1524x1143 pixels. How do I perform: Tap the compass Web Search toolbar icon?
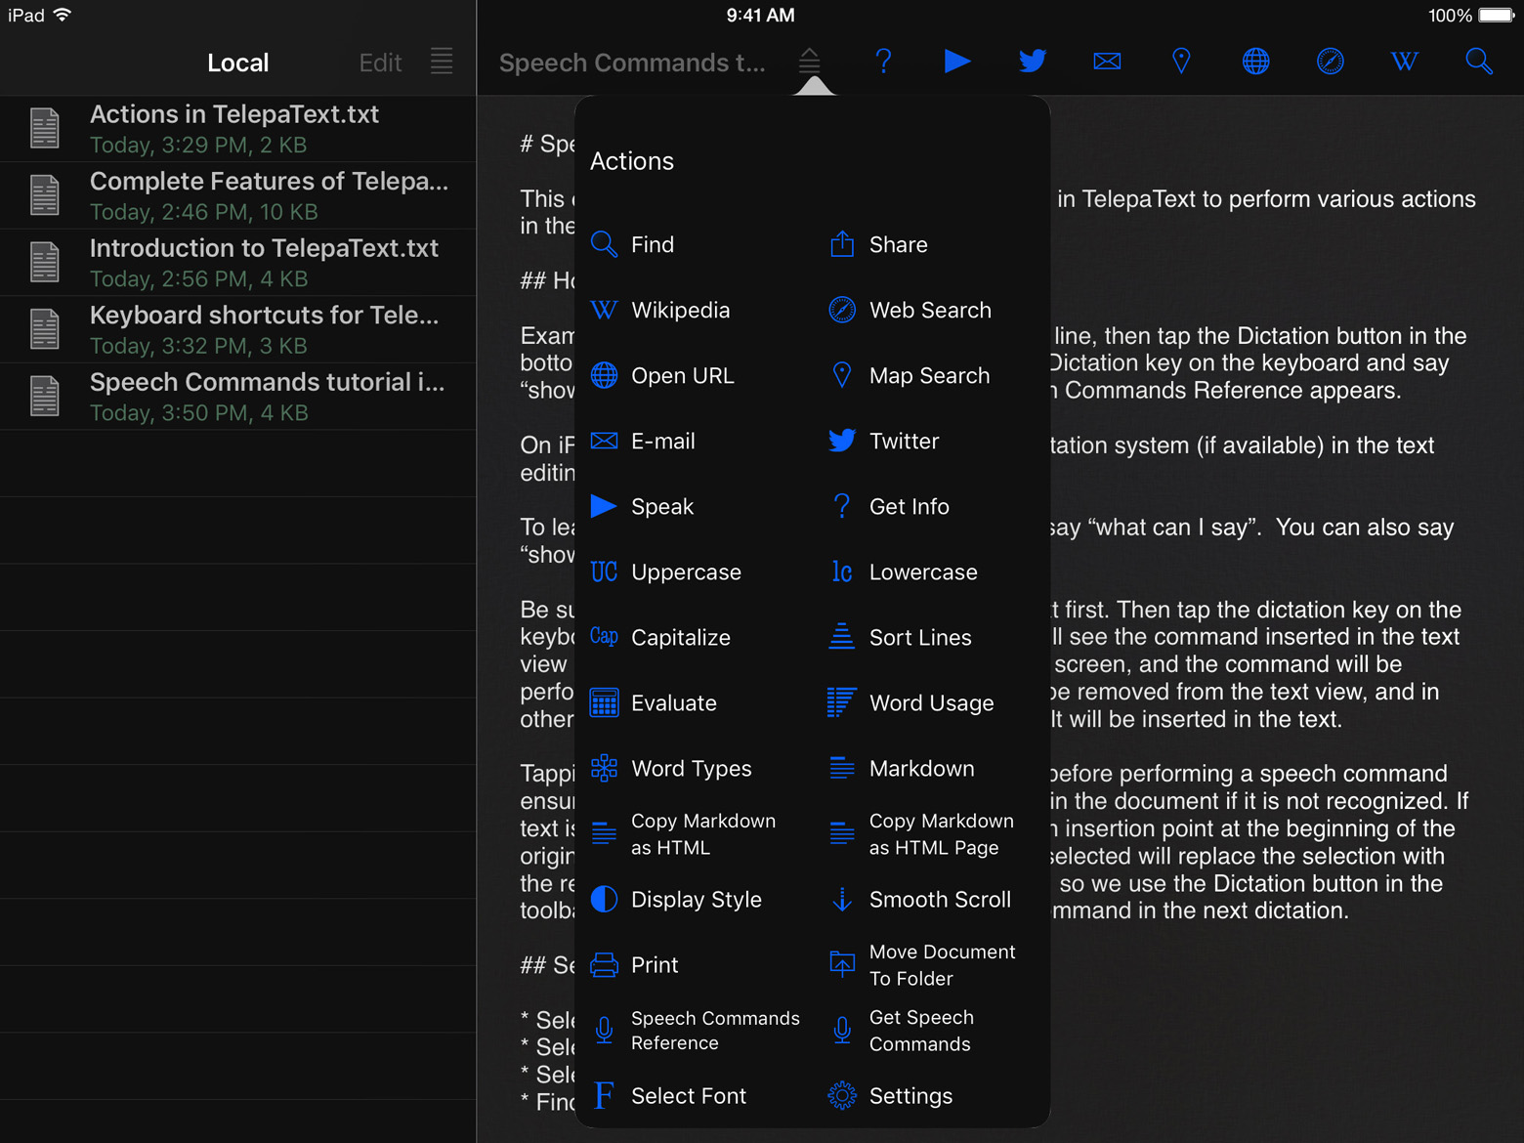click(x=1330, y=62)
